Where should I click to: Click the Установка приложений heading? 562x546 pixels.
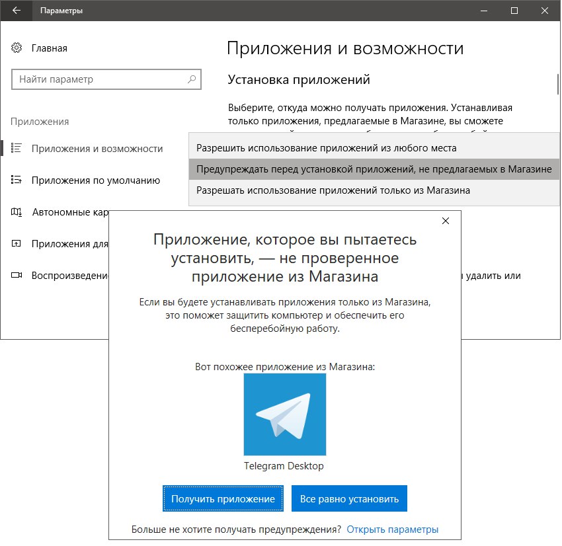pyautogui.click(x=299, y=79)
